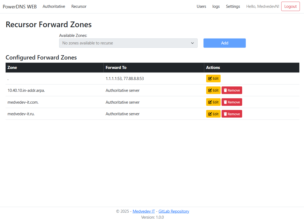Remove the 10.40.10.in-addr.arpa. zone
Screen dimensions: 304x220
point(232,90)
